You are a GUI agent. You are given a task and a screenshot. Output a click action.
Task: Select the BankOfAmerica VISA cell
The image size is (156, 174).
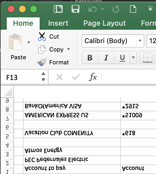(72, 106)
